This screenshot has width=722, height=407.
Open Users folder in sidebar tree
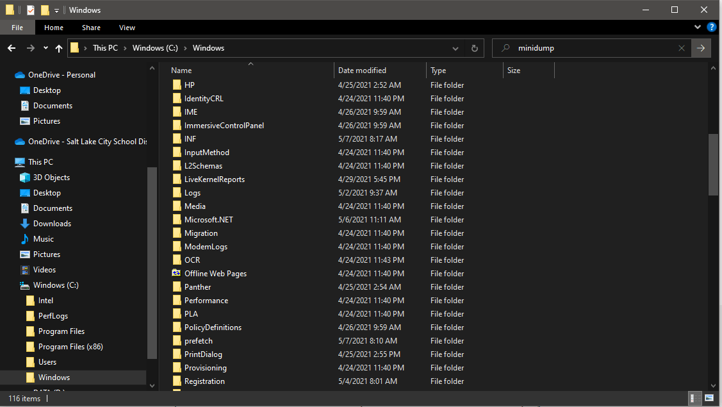tap(47, 362)
